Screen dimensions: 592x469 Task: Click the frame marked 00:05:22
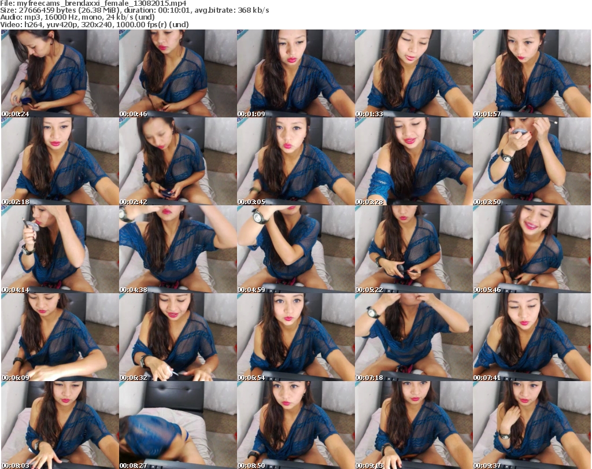(413, 249)
